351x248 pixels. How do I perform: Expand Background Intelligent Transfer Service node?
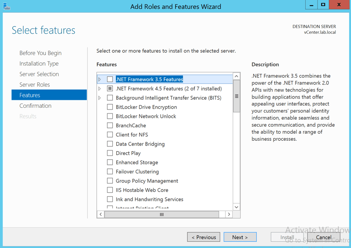(x=100, y=98)
